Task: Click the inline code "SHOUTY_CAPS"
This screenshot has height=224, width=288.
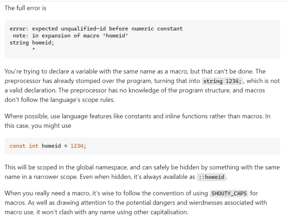Action: (x=229, y=193)
